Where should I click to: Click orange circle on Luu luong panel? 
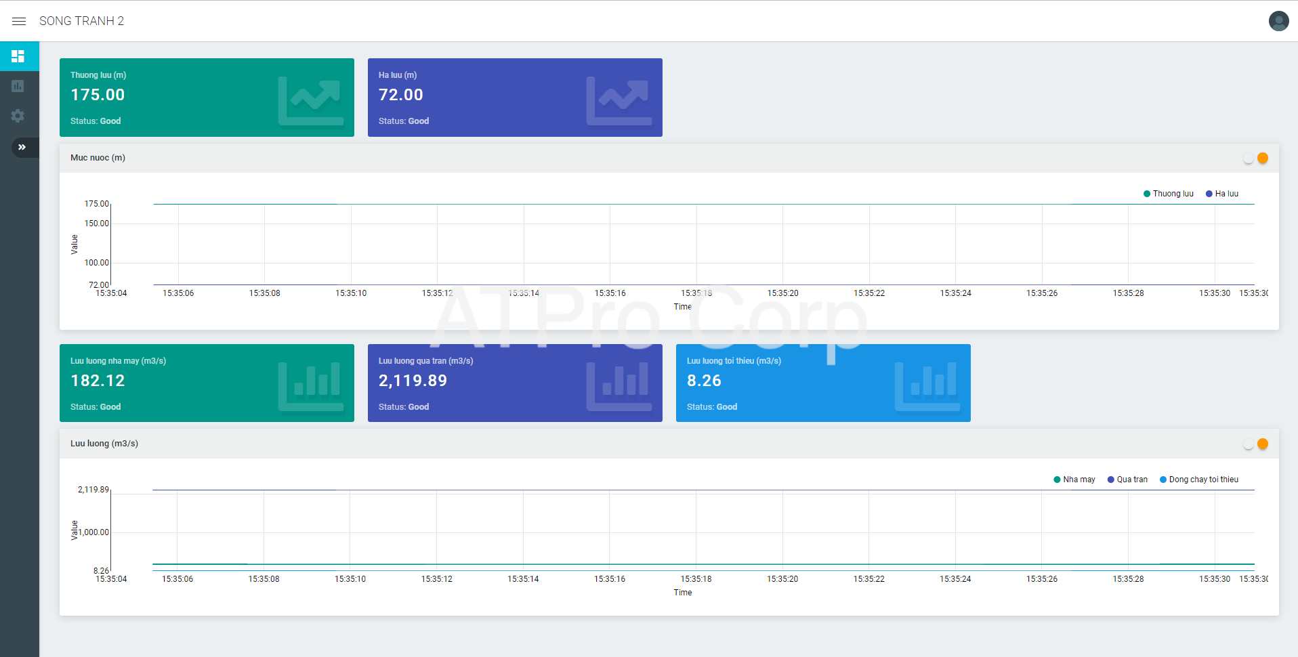[x=1263, y=444]
